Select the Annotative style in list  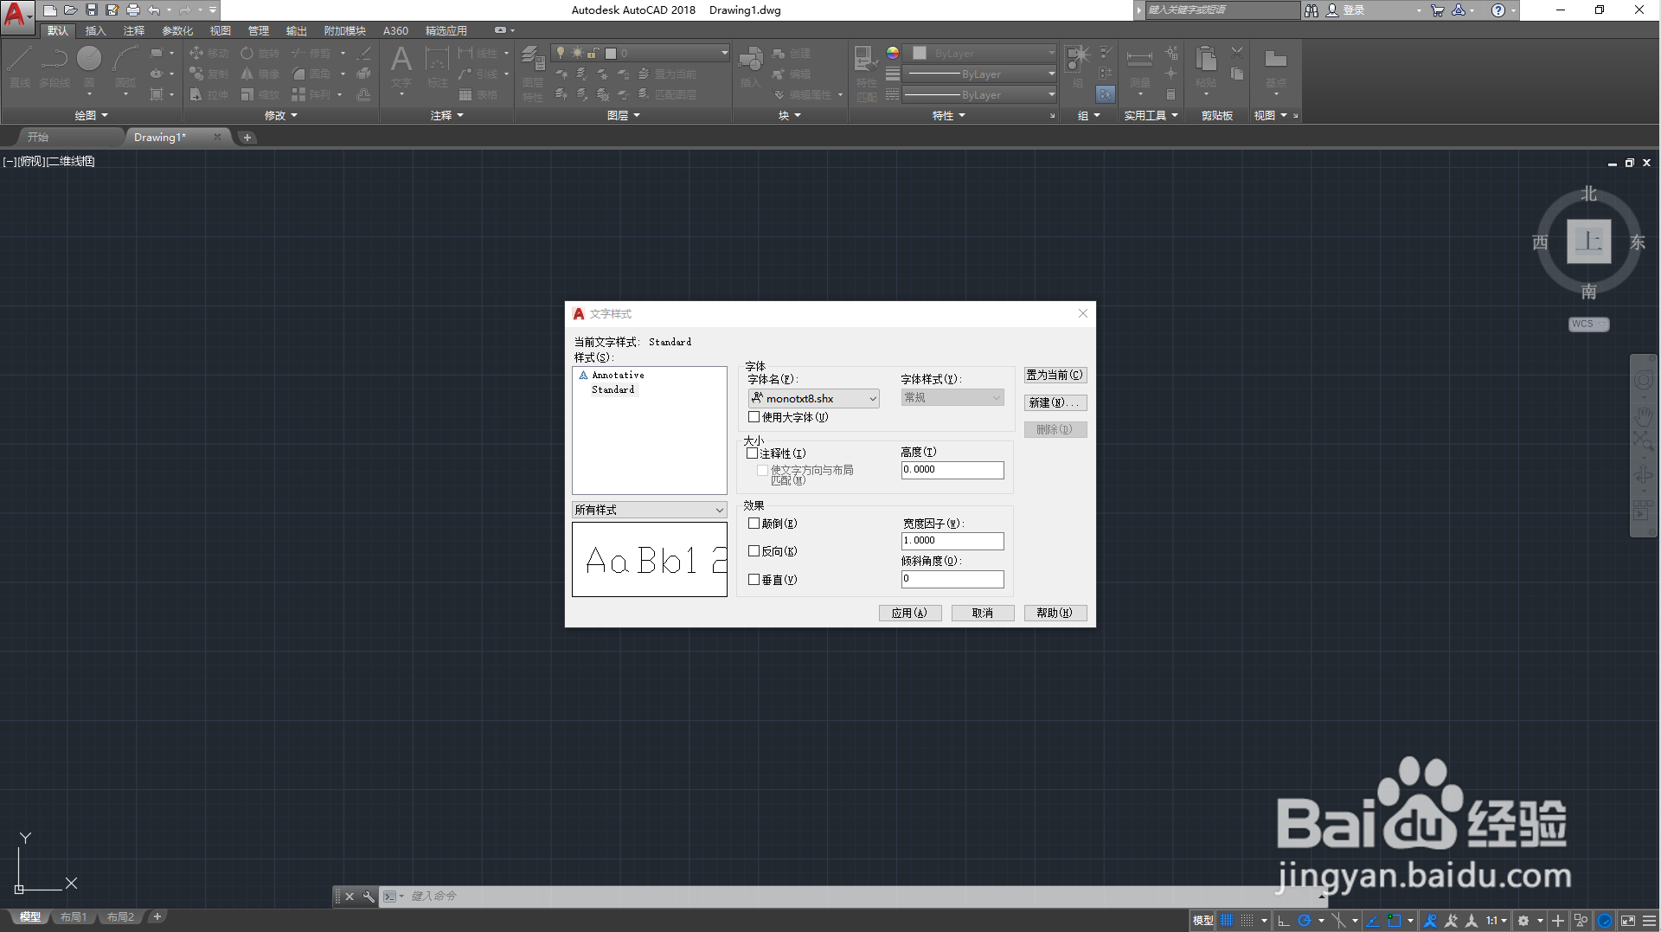coord(618,376)
